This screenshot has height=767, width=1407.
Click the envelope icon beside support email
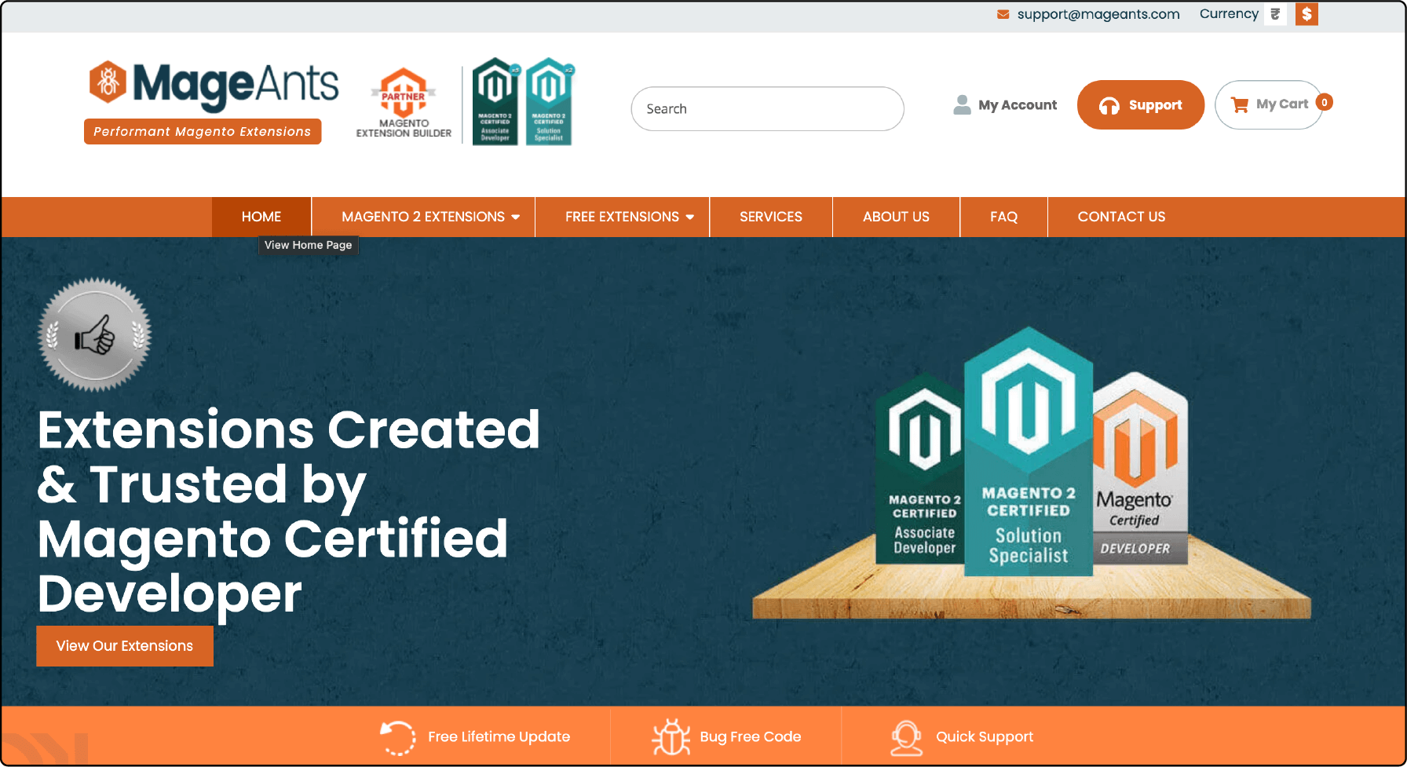[1003, 14]
